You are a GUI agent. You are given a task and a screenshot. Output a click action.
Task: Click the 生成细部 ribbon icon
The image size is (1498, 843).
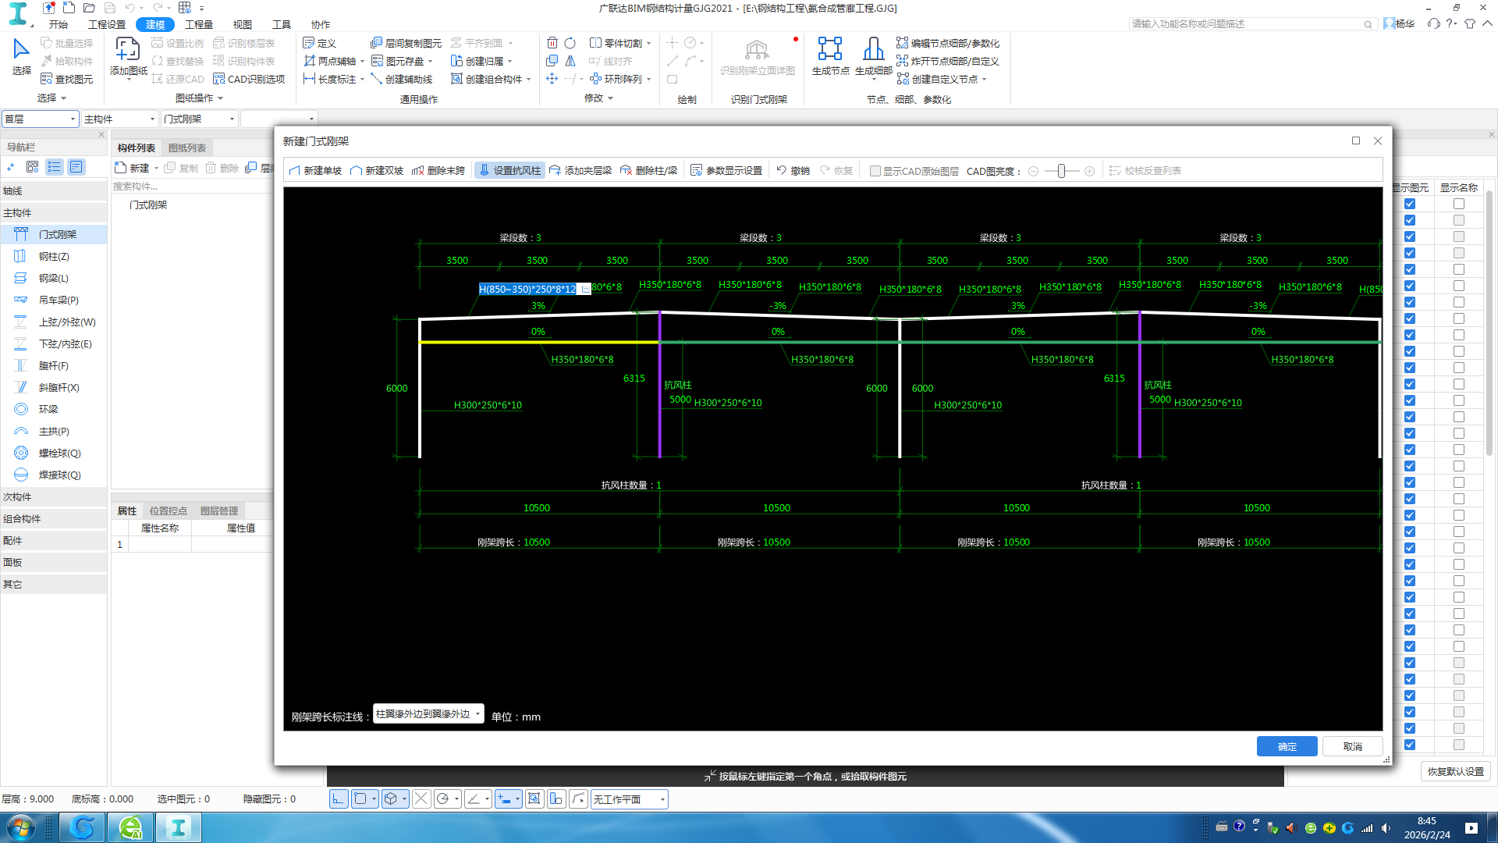(x=873, y=49)
